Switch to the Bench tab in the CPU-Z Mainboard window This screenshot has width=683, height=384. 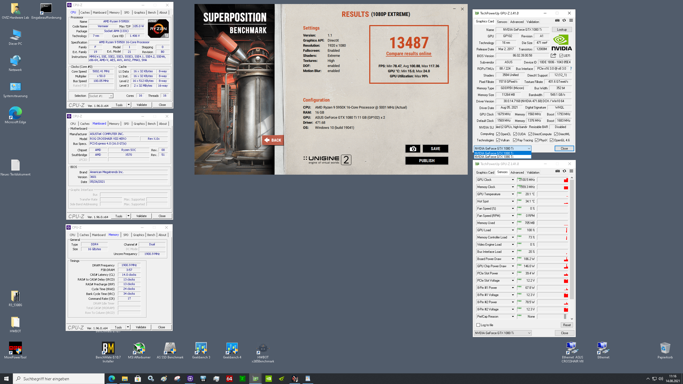(x=152, y=124)
